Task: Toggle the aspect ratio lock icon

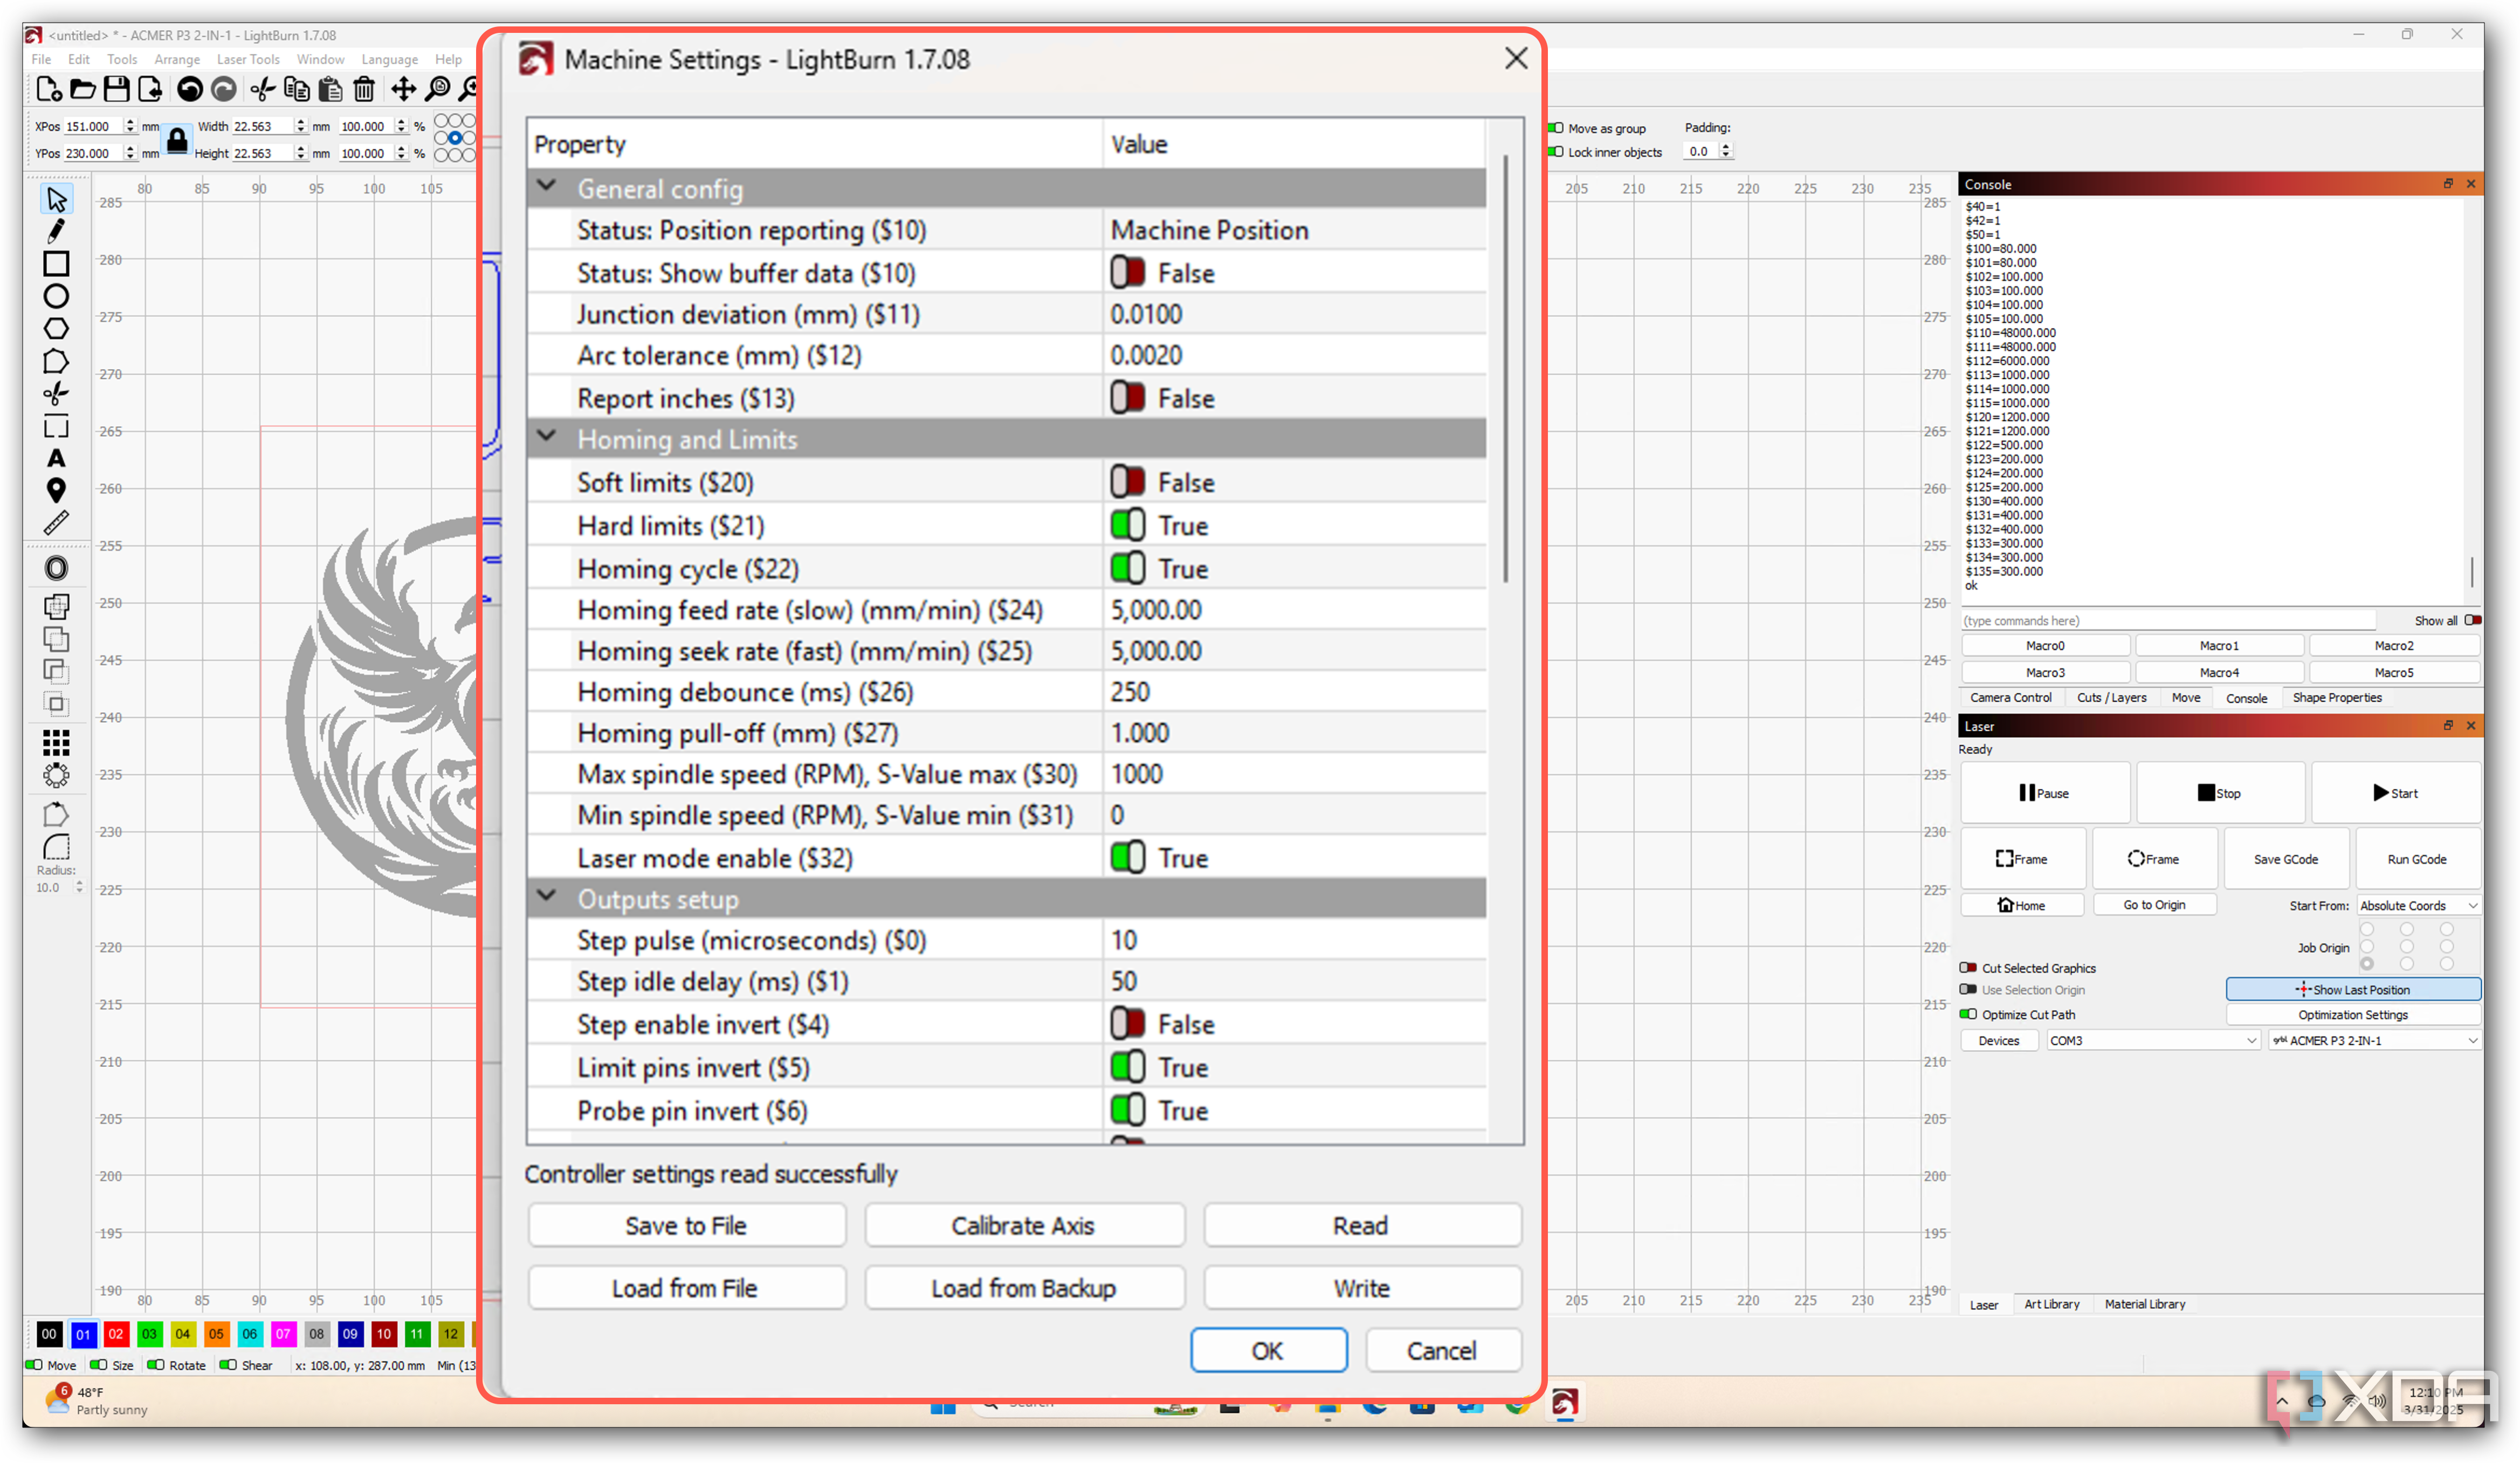Action: point(177,140)
